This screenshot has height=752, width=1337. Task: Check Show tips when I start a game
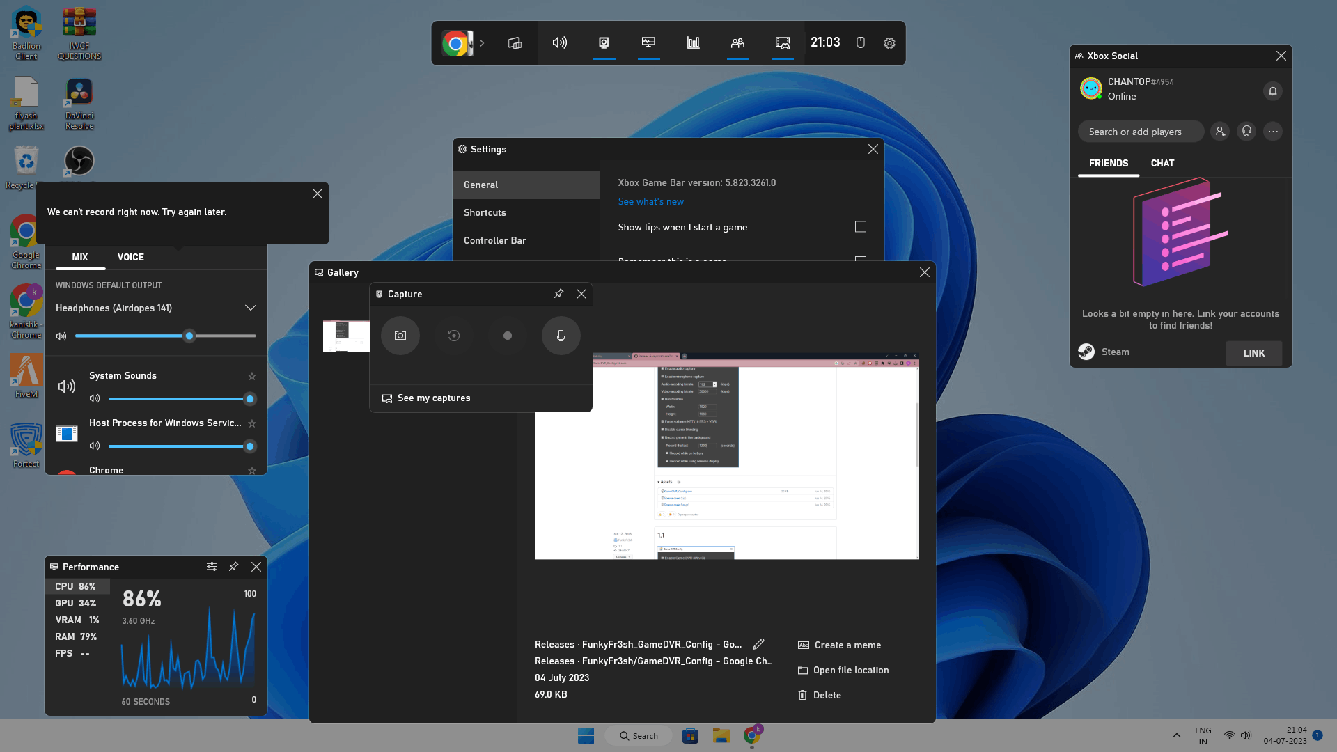coord(861,227)
